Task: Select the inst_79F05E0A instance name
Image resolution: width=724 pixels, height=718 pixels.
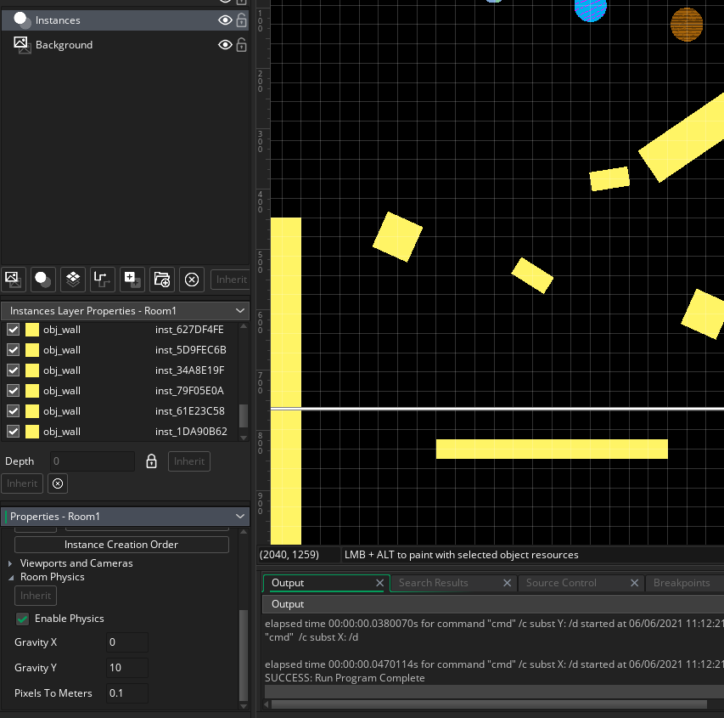Action: [189, 391]
